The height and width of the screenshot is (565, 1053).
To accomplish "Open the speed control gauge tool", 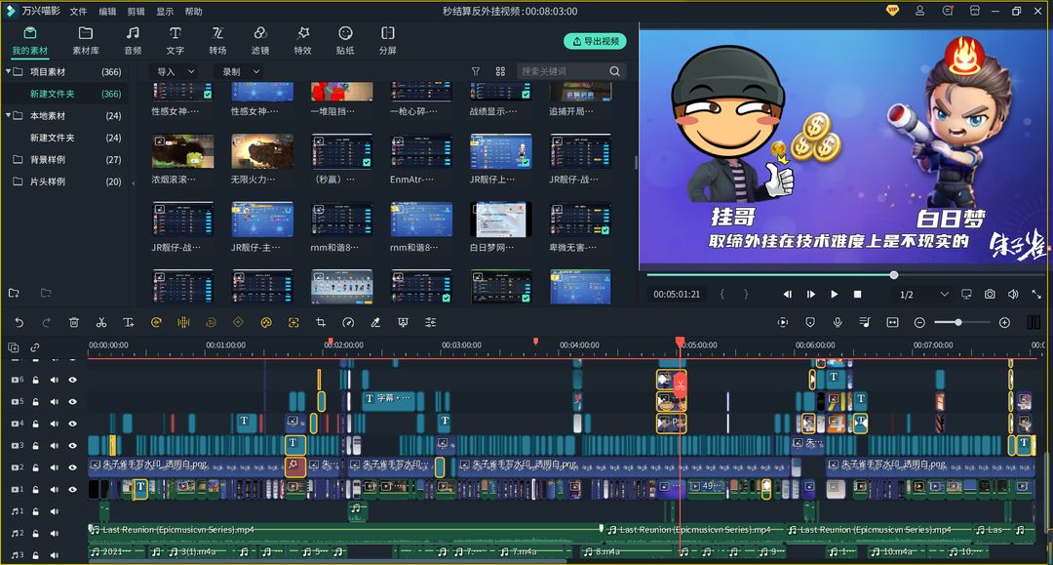I will pyautogui.click(x=348, y=322).
